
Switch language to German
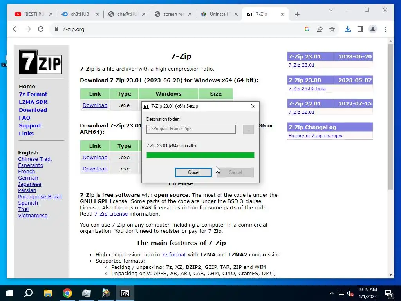(x=28, y=178)
